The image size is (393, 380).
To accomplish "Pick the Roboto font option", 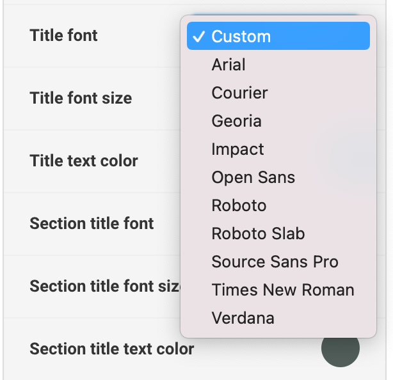I will coord(278,205).
